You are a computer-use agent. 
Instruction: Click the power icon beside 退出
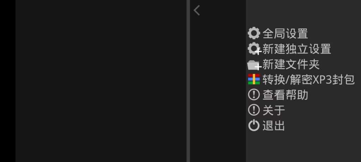[x=254, y=126]
